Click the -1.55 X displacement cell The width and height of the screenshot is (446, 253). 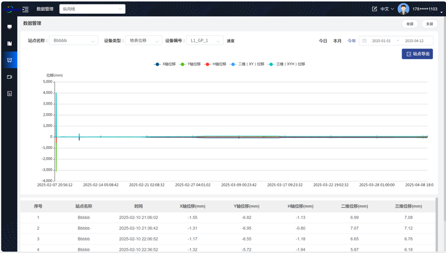(x=193, y=218)
